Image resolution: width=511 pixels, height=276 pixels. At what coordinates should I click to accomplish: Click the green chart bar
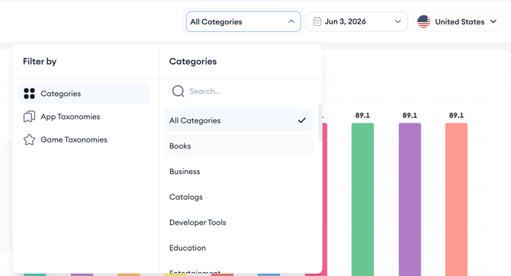362,200
